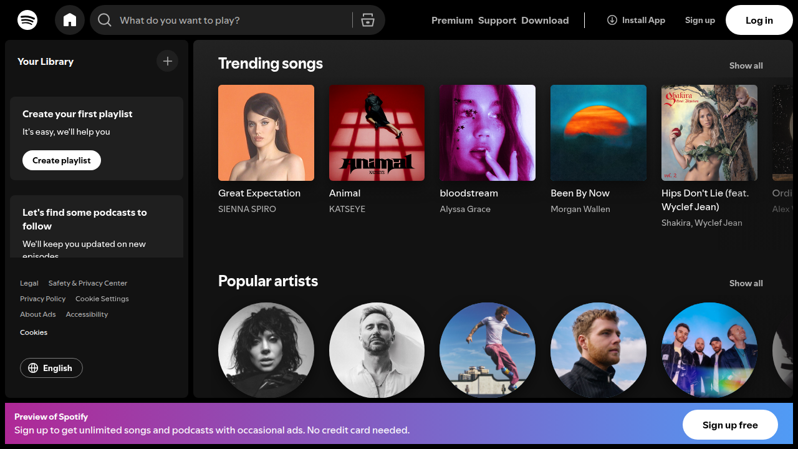Open the Privacy Policy link

pos(43,299)
